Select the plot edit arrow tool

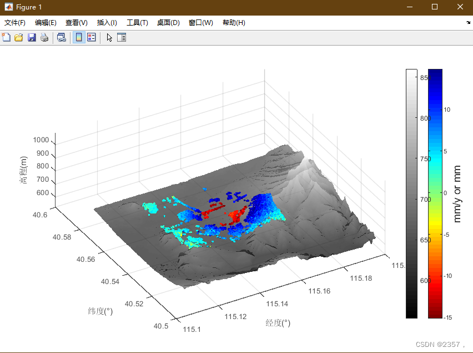(x=109, y=37)
